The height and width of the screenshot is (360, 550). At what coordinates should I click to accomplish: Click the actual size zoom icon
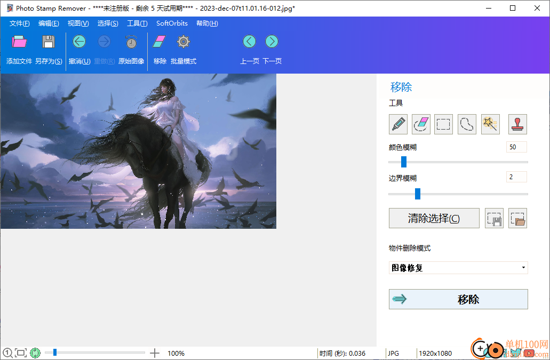[x=7, y=353]
